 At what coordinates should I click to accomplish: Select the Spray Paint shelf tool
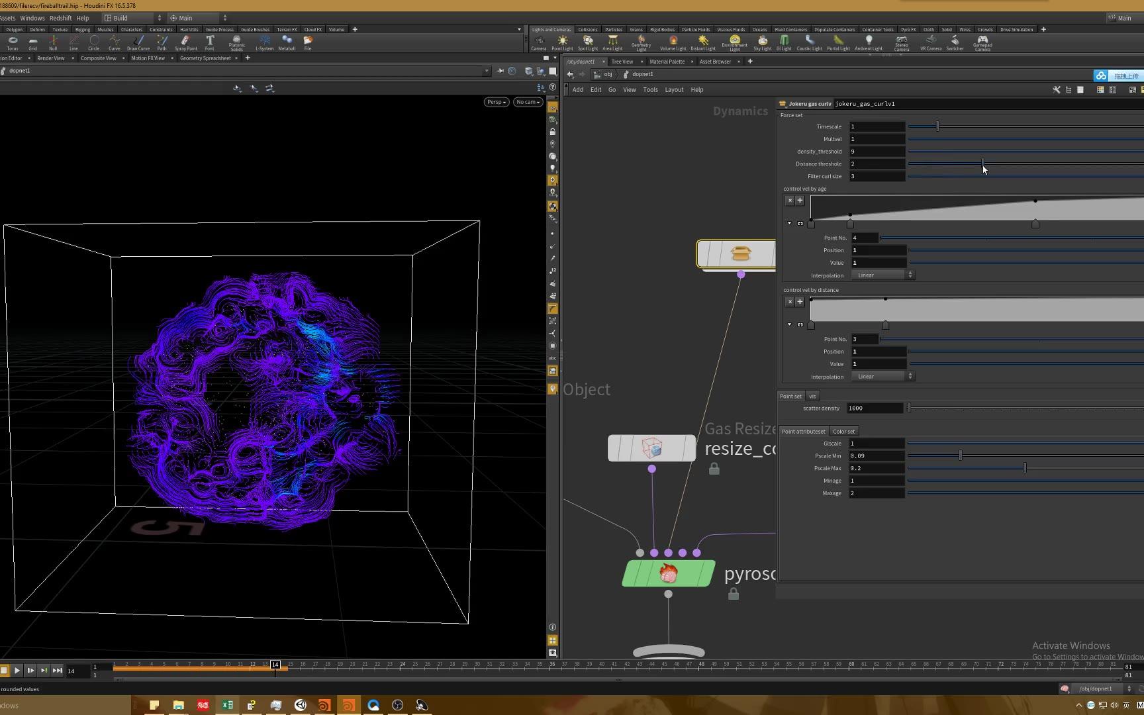point(186,43)
